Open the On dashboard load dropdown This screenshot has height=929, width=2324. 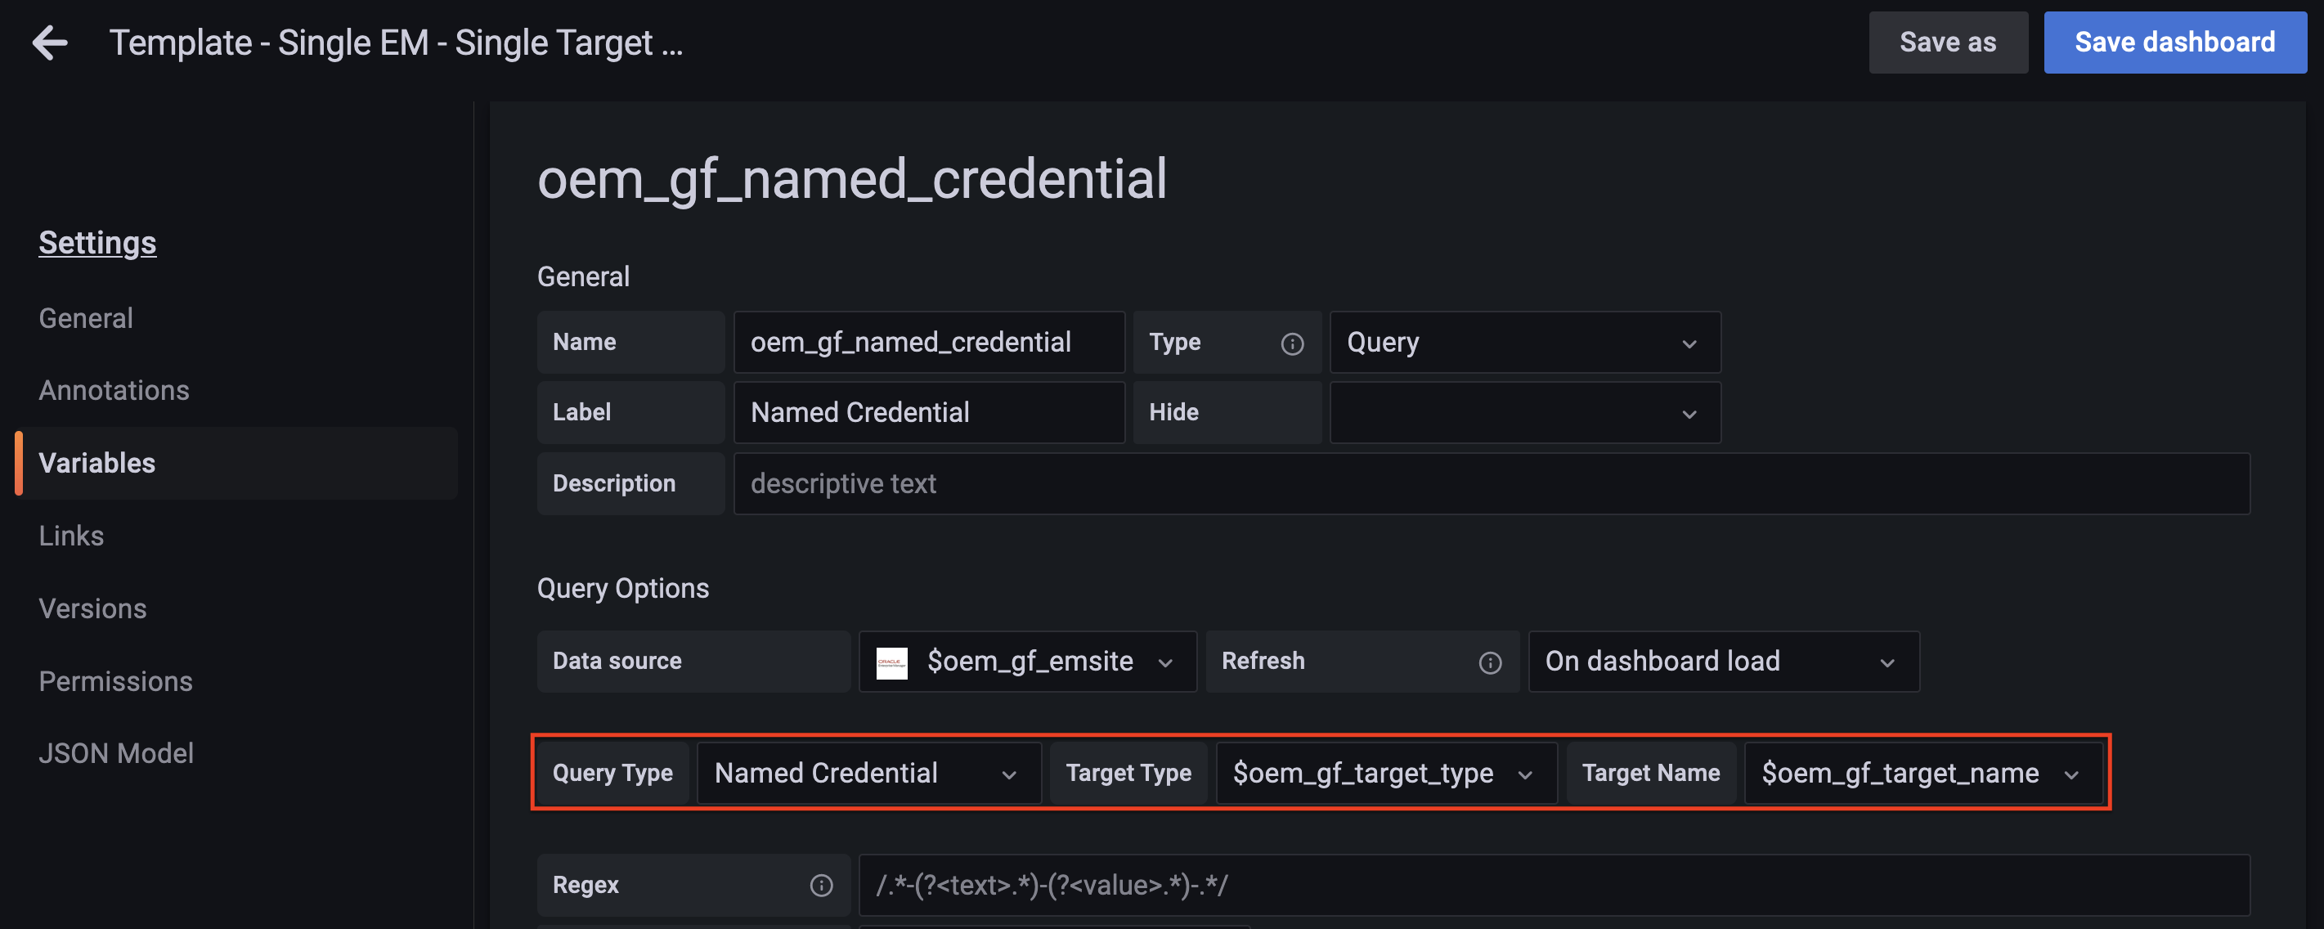click(x=1722, y=662)
